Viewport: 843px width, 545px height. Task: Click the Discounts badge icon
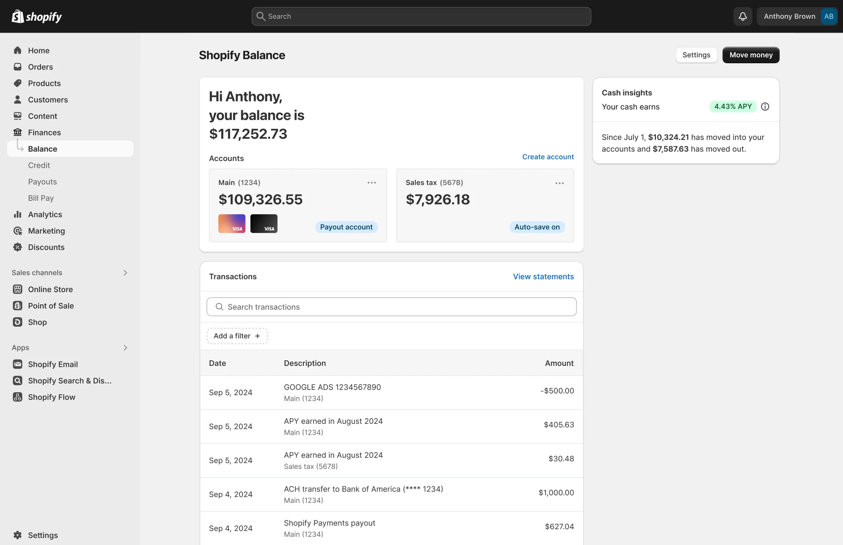[17, 247]
